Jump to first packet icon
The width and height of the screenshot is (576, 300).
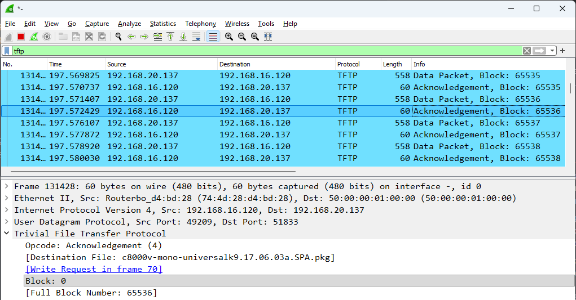pos(170,37)
